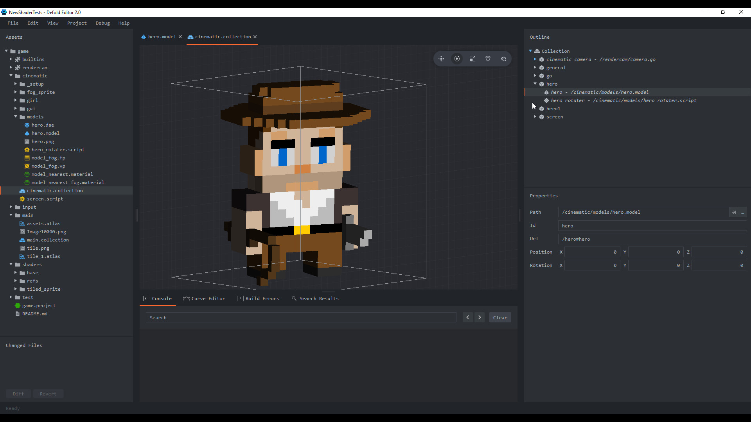Open the game.project file
Screen dimensions: 751x422
38,306
